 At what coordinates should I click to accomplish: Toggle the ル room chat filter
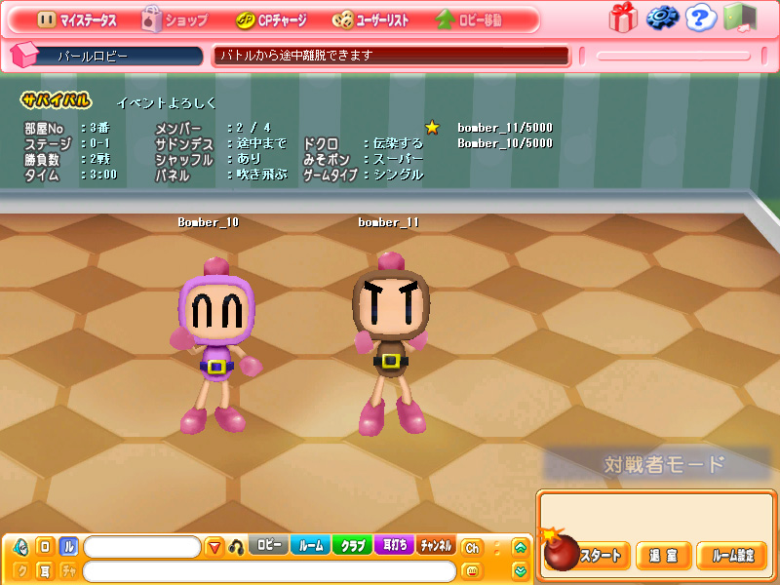point(68,547)
